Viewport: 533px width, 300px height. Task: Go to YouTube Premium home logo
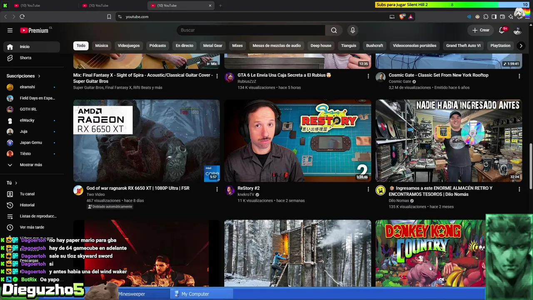(x=34, y=30)
